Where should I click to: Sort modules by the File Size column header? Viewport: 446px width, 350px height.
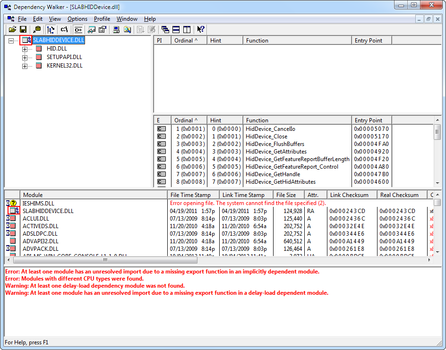pyautogui.click(x=288, y=195)
